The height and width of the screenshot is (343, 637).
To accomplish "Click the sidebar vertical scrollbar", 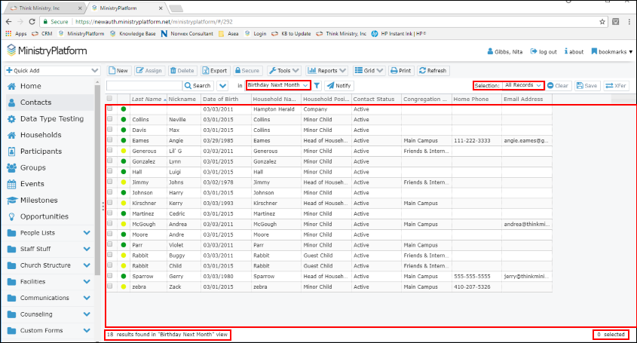I will (x=97, y=179).
